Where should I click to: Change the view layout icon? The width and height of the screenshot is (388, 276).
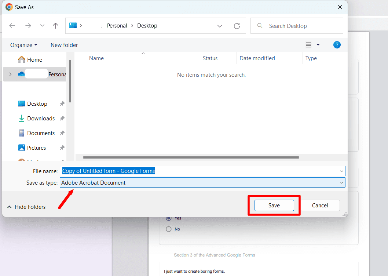click(308, 45)
